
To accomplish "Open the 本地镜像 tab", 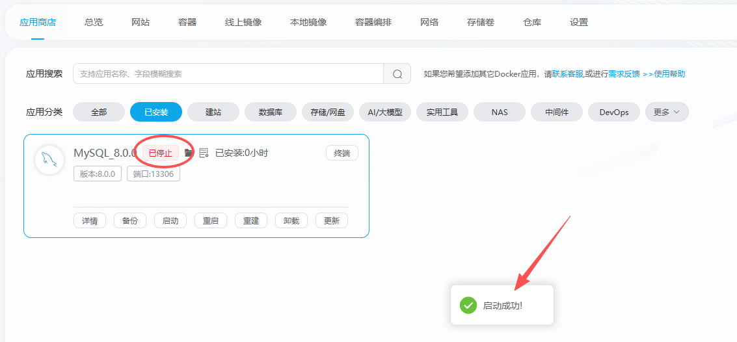I will point(308,22).
